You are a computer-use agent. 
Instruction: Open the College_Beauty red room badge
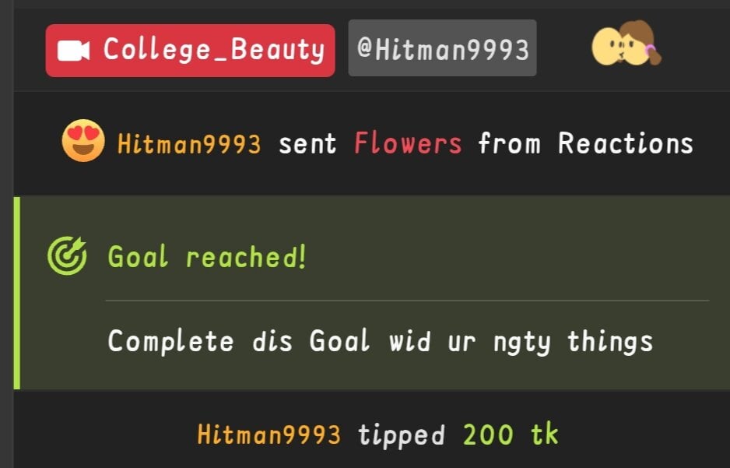point(190,51)
